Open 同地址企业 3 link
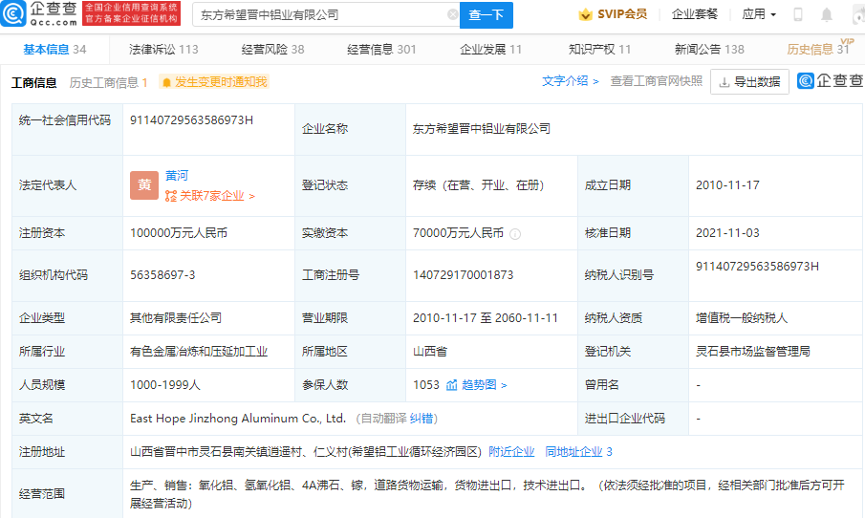 point(578,452)
